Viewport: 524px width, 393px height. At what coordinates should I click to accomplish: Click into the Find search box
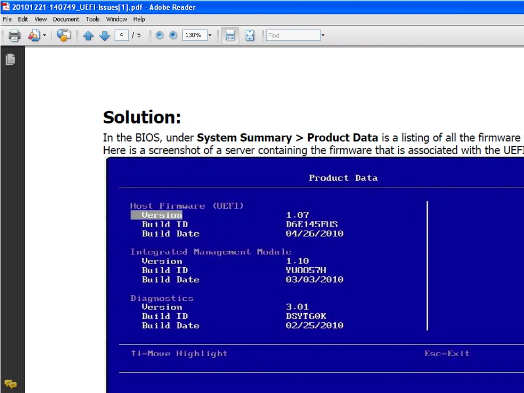pos(293,35)
